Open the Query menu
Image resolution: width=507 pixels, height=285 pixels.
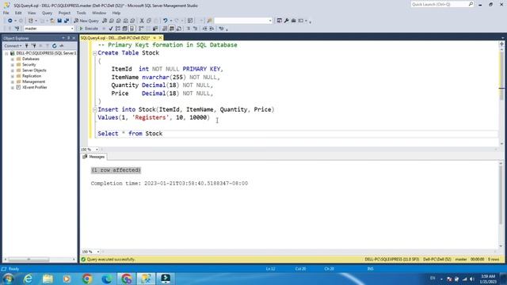(47, 13)
